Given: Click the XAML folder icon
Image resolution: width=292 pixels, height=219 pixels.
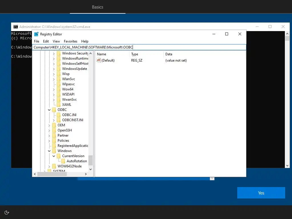Looking at the screenshot, I should pyautogui.click(x=58, y=105).
